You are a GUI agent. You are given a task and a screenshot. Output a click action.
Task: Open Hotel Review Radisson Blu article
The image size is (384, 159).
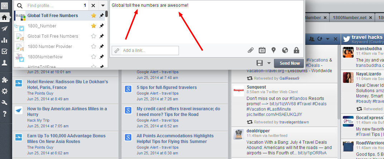(68, 85)
